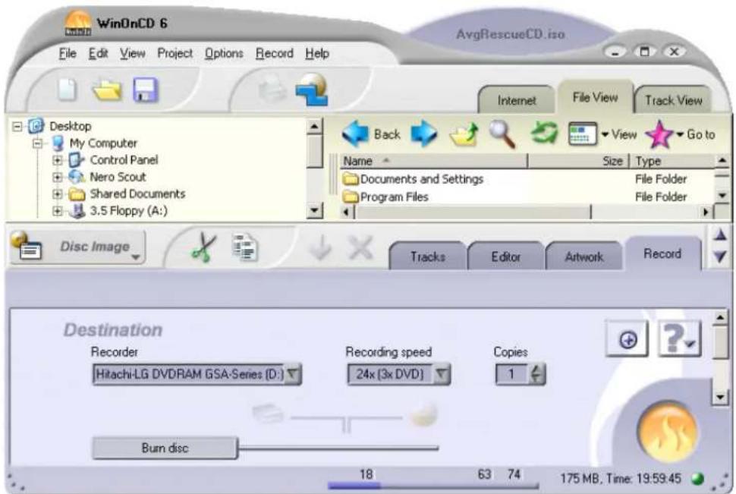Click the disc capacity progress bar
736x494 pixels.
pos(432,486)
